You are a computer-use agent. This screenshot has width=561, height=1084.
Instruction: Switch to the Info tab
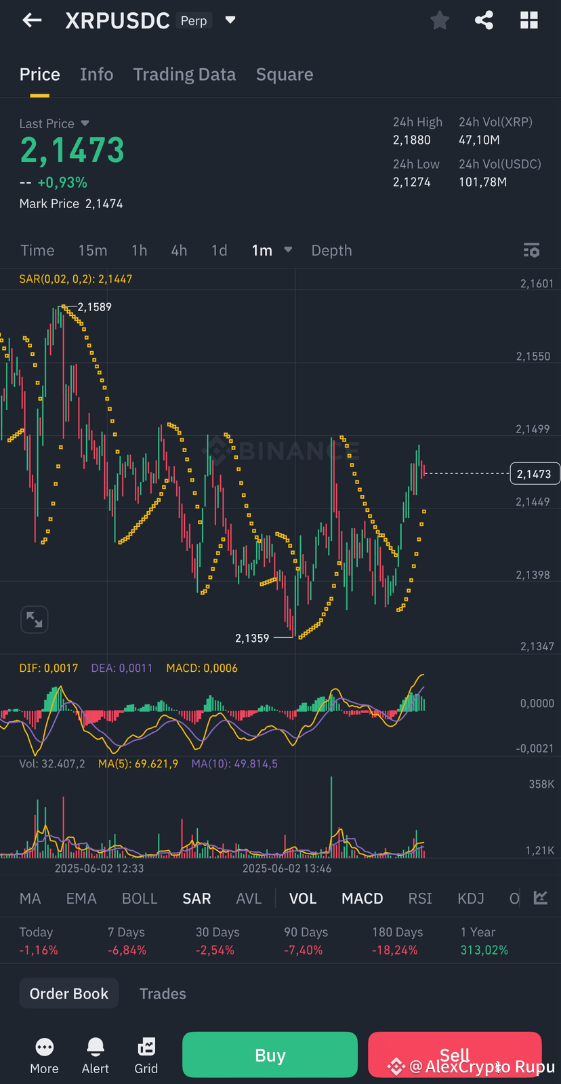[x=96, y=75]
